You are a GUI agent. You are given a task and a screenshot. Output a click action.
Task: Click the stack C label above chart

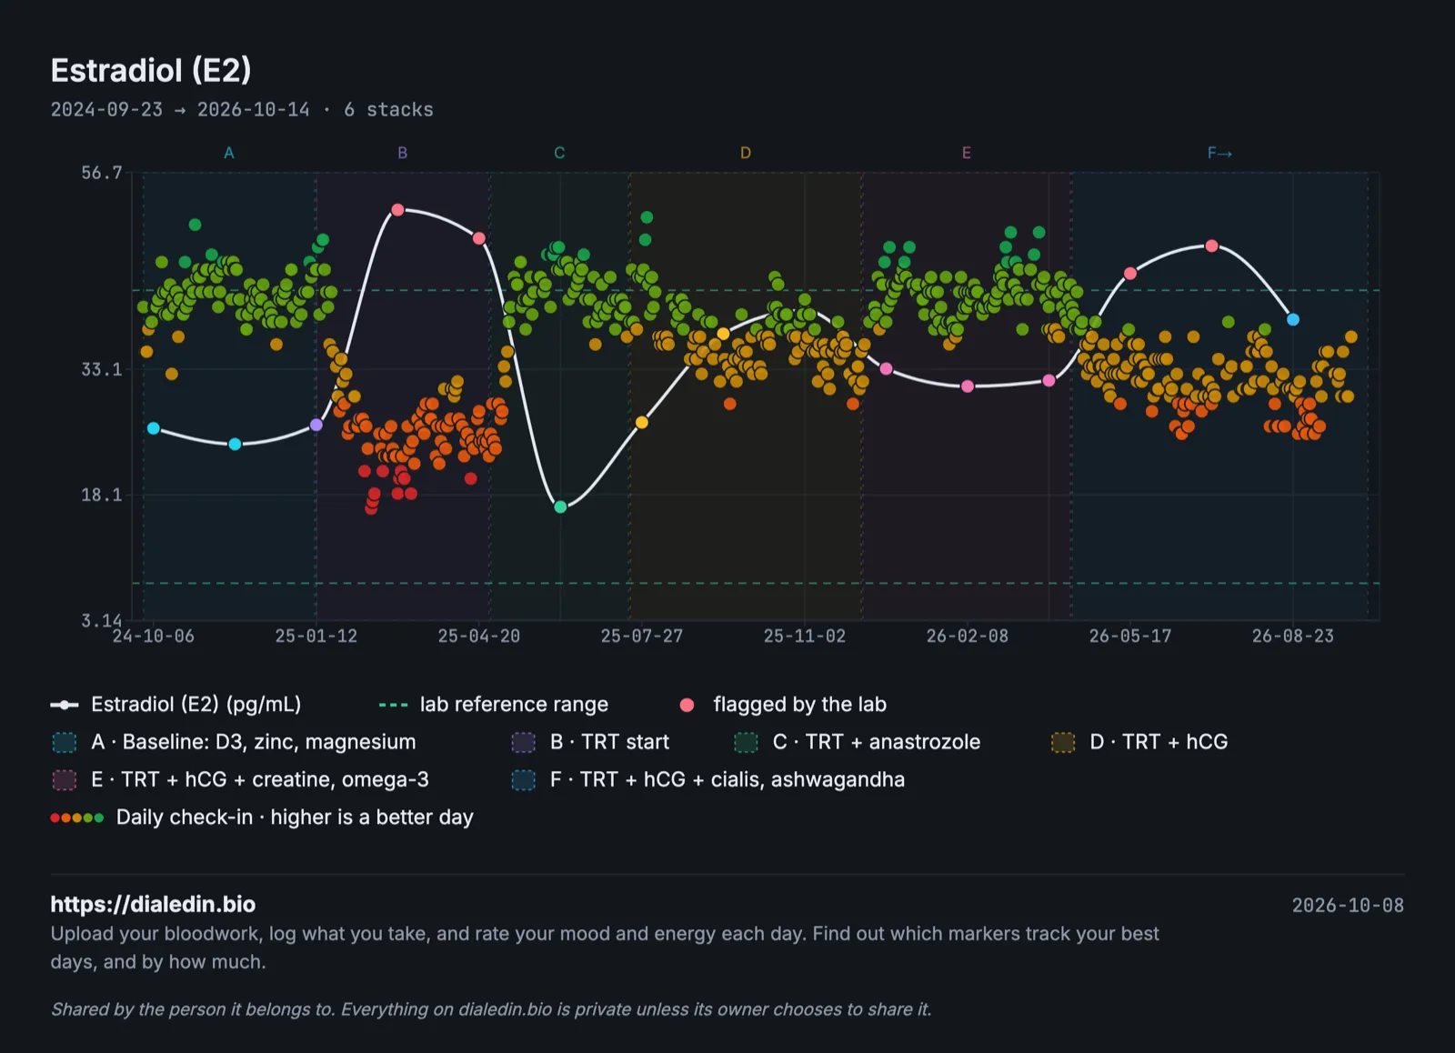(x=559, y=153)
